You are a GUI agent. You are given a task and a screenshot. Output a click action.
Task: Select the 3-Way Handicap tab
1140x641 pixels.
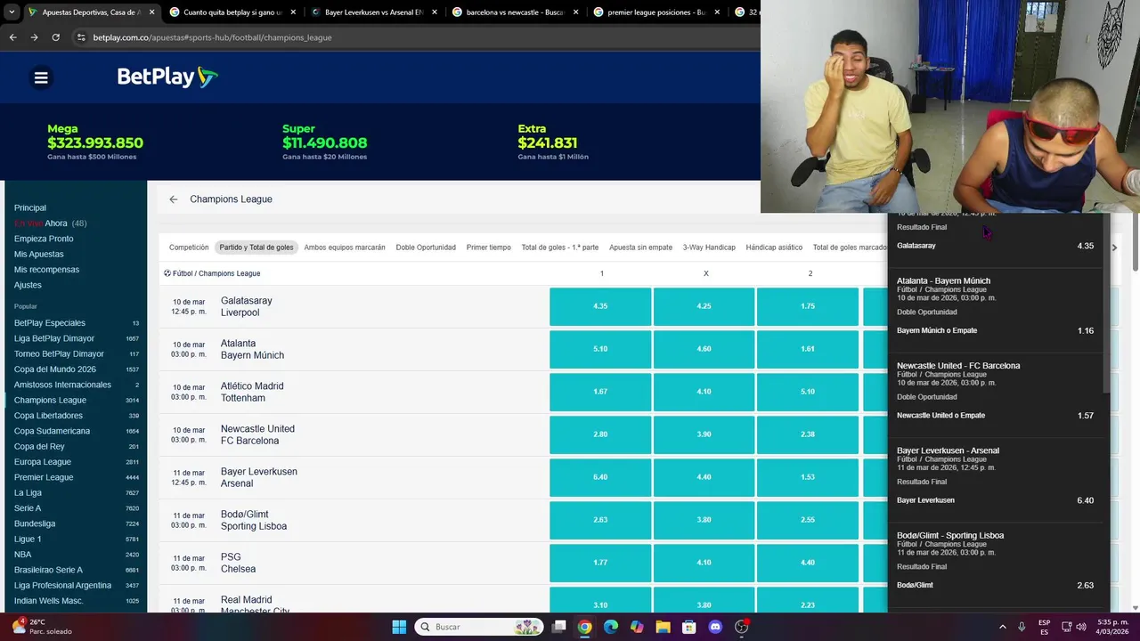(x=709, y=247)
